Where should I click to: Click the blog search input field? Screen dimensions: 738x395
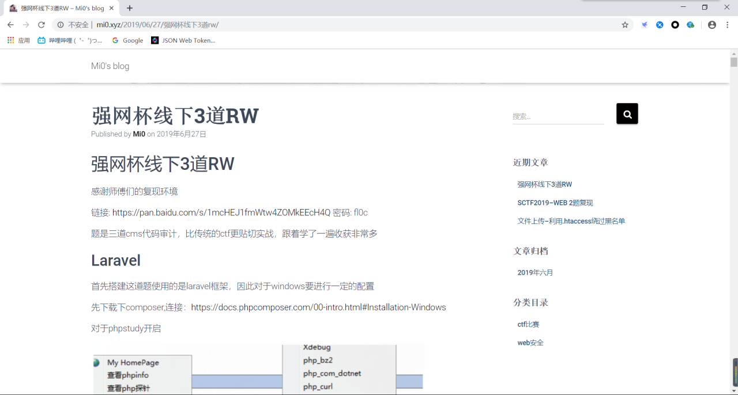click(x=558, y=116)
